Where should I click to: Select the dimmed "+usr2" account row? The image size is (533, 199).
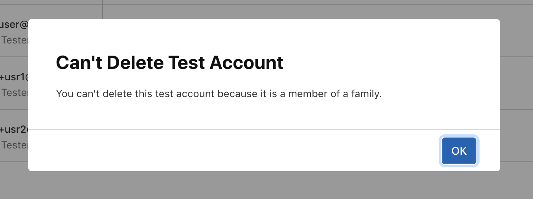(x=14, y=129)
